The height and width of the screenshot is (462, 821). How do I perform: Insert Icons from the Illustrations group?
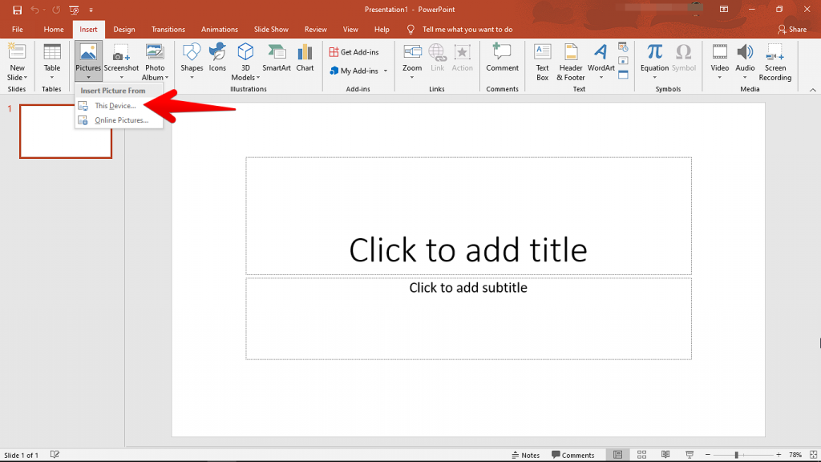pyautogui.click(x=217, y=56)
